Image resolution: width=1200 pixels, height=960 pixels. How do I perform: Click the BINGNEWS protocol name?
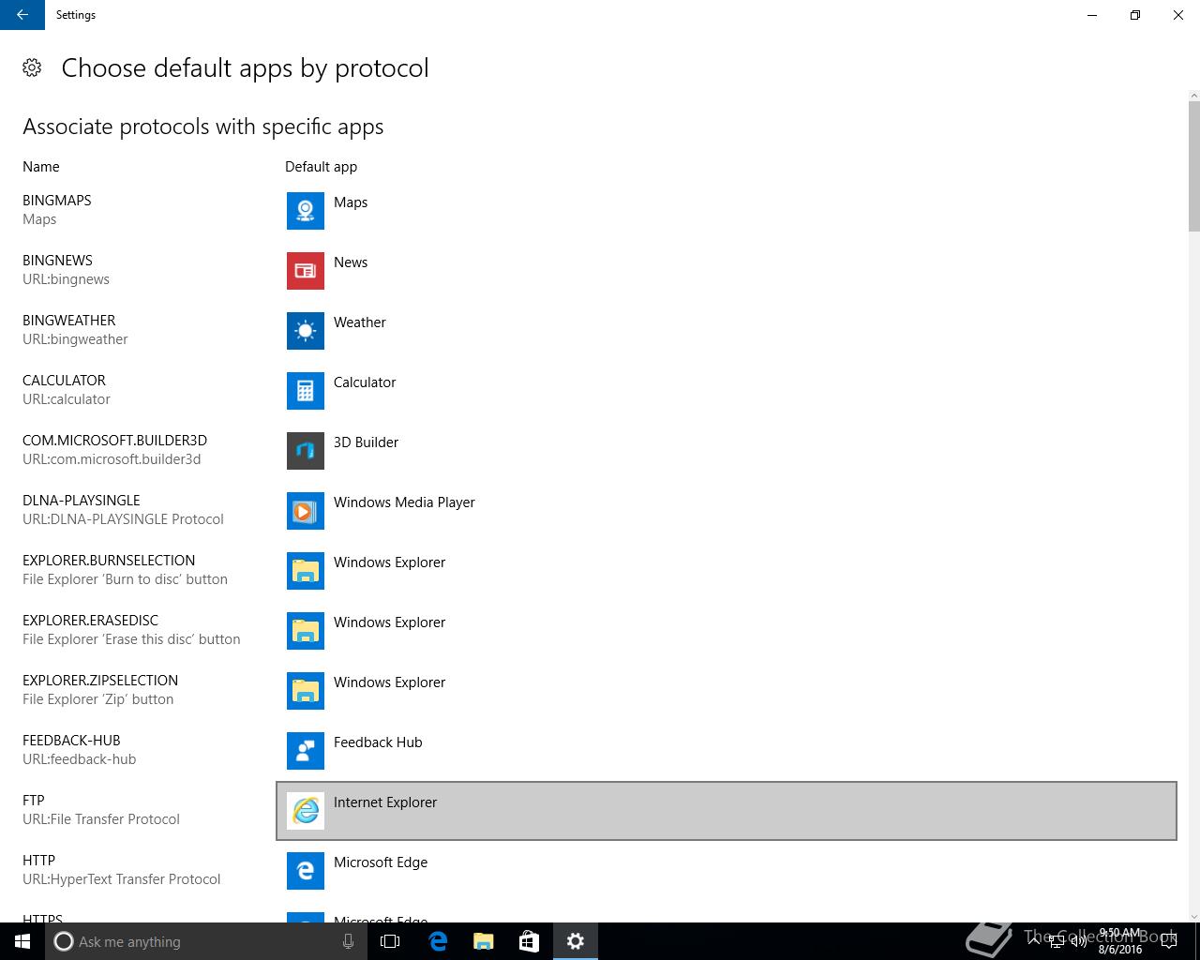click(57, 261)
